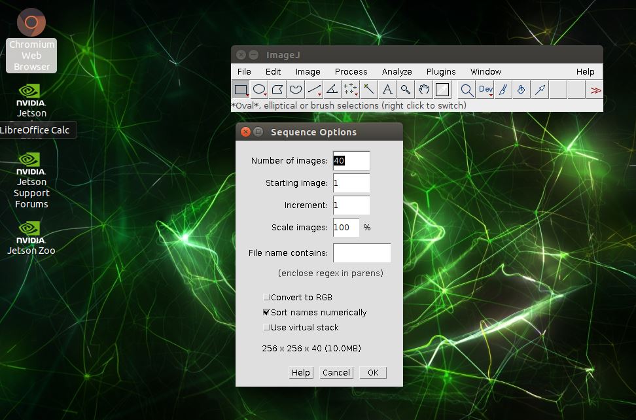
Task: Click the Color picker dropper tool
Action: (442, 90)
